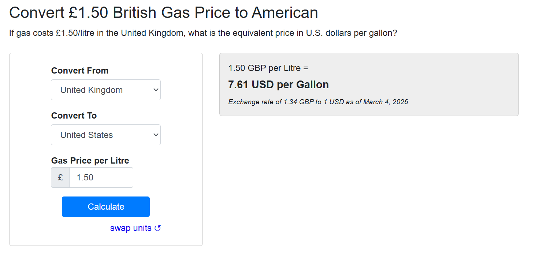Click the chevron arrow on United States selector

coord(156,135)
